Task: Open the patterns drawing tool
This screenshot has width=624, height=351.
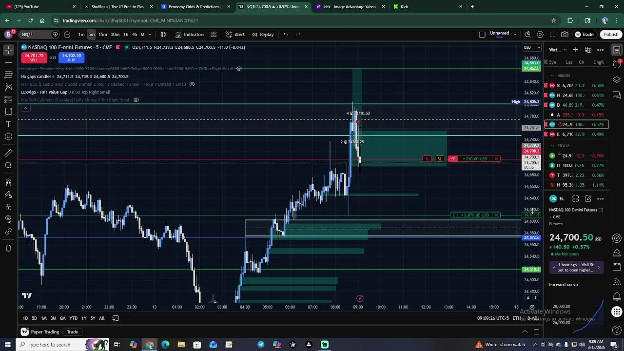Action: (x=8, y=87)
